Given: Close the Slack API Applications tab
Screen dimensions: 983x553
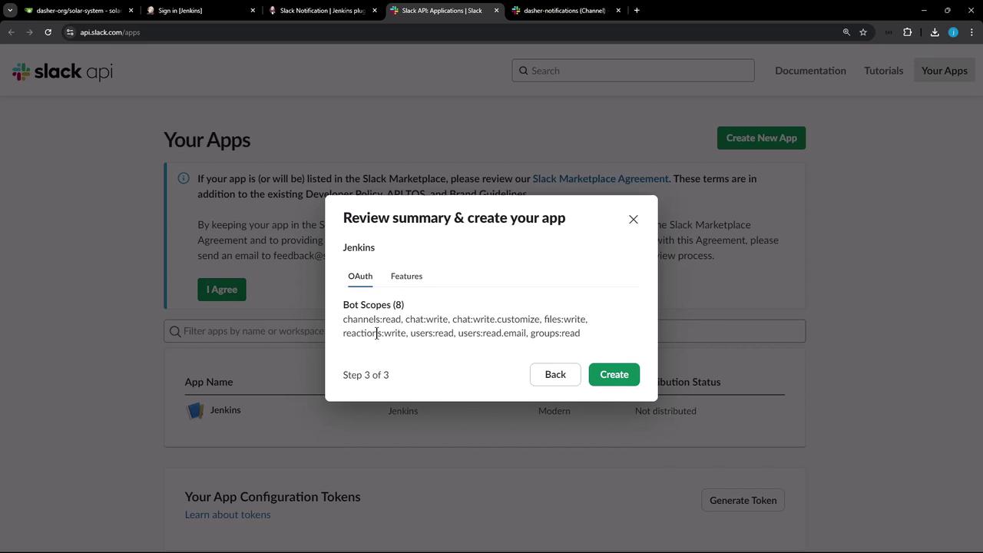Looking at the screenshot, I should [x=496, y=11].
